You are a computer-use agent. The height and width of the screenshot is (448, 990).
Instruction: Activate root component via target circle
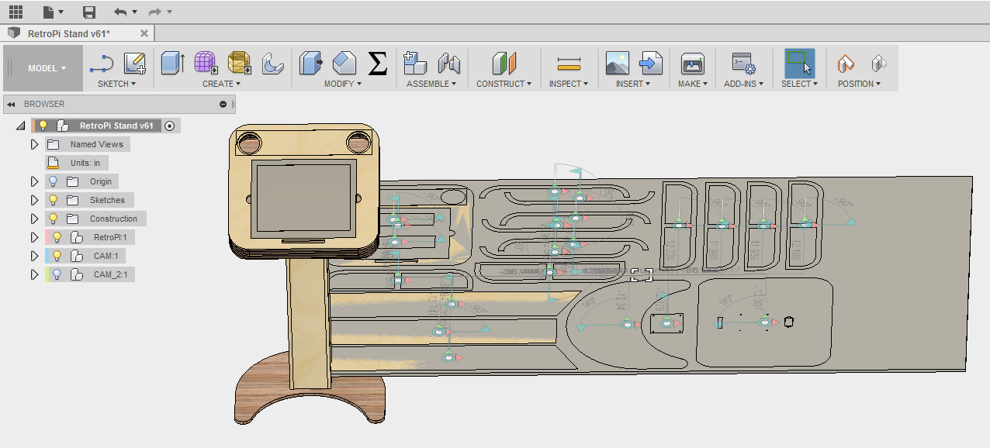(169, 125)
